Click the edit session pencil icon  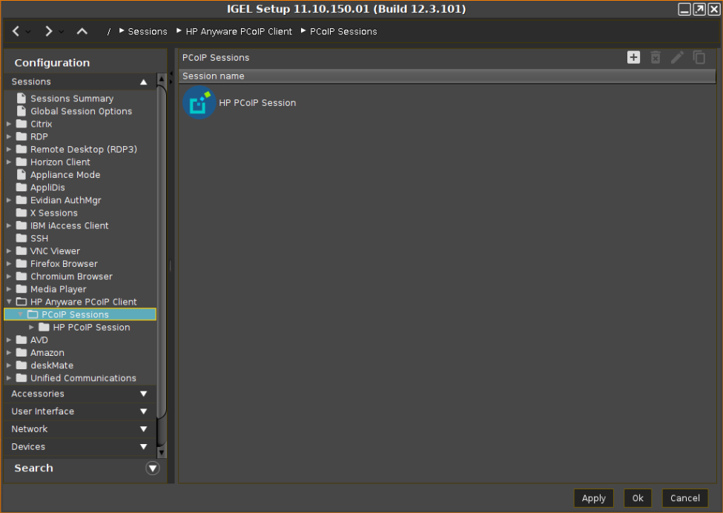click(677, 58)
